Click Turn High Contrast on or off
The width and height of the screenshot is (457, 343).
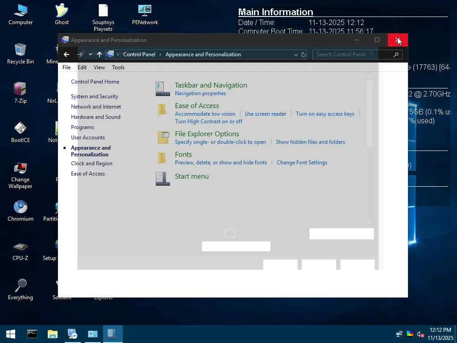(208, 121)
